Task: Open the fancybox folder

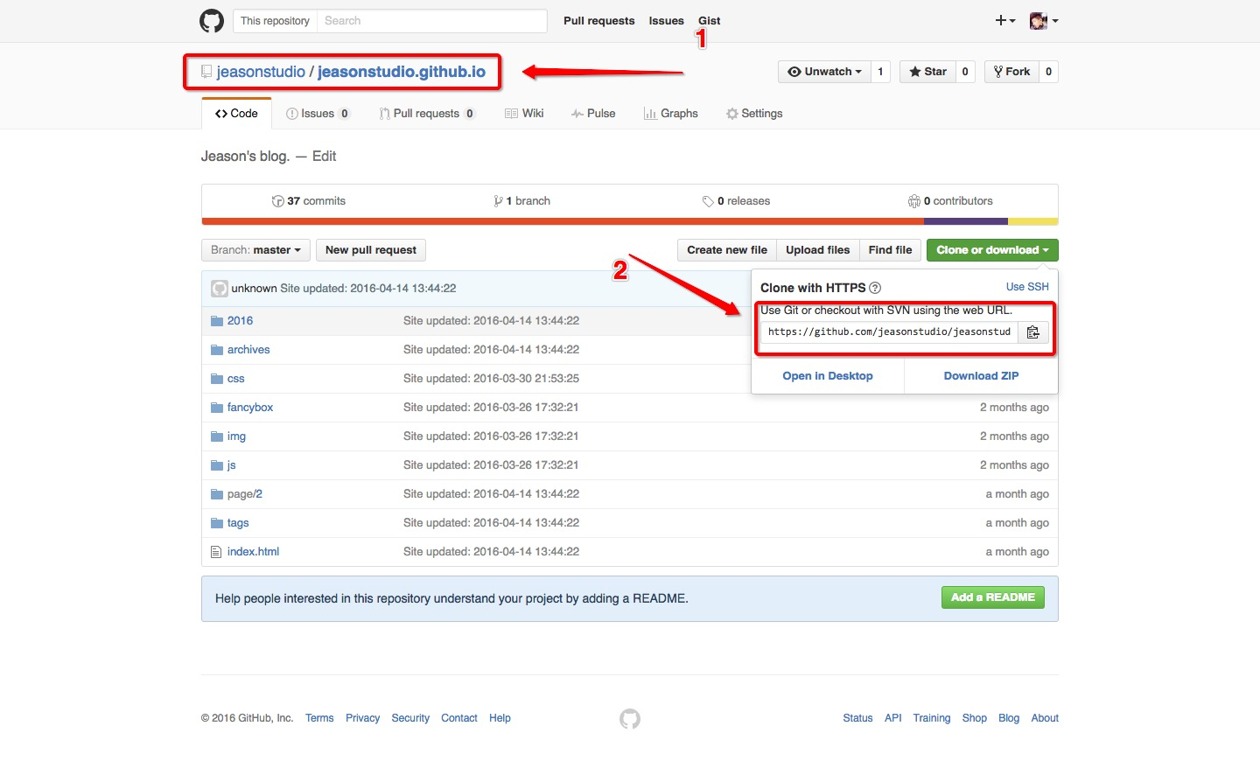Action: tap(250, 408)
